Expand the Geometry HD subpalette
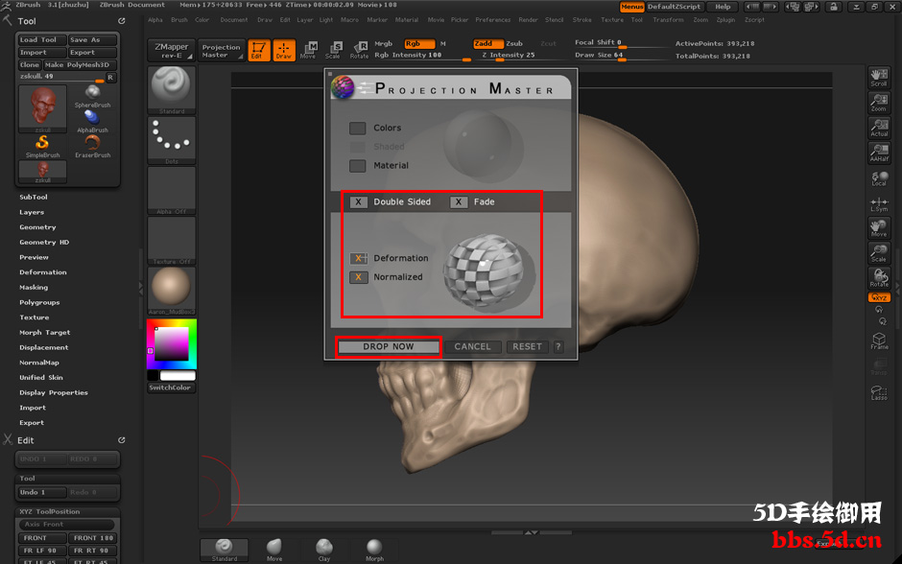This screenshot has width=902, height=564. [x=44, y=242]
